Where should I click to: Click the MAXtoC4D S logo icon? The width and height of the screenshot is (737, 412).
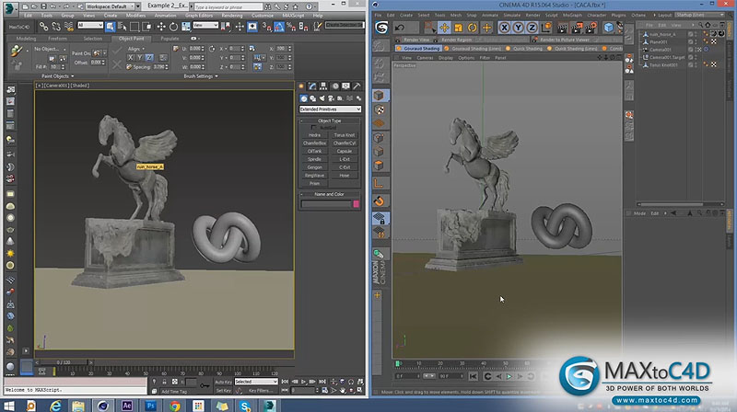tap(380, 29)
